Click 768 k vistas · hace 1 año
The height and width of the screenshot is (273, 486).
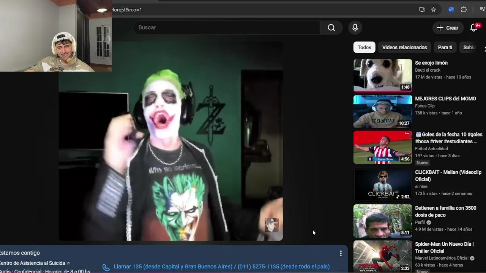pyautogui.click(x=439, y=113)
